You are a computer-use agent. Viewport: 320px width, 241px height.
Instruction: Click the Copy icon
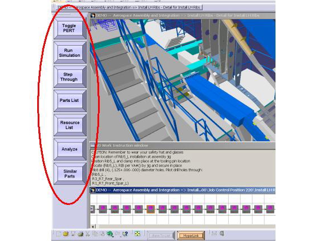click(95, 234)
